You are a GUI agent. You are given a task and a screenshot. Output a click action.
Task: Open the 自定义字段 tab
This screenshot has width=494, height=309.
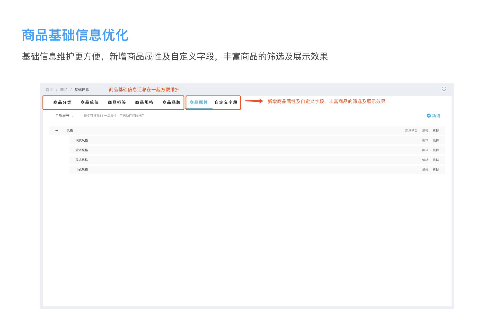coord(226,102)
